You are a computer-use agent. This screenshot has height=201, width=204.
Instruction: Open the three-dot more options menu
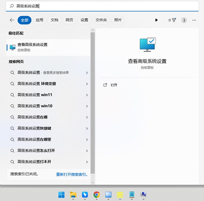point(194,20)
